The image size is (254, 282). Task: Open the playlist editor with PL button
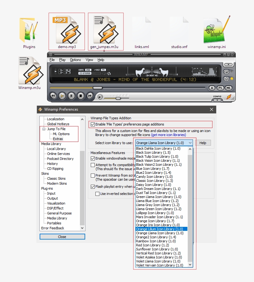pyautogui.click(x=221, y=88)
